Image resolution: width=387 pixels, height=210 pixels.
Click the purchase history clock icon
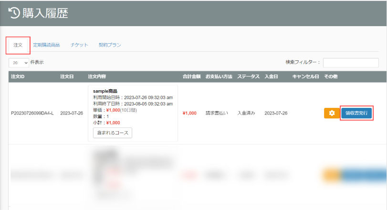(x=14, y=13)
